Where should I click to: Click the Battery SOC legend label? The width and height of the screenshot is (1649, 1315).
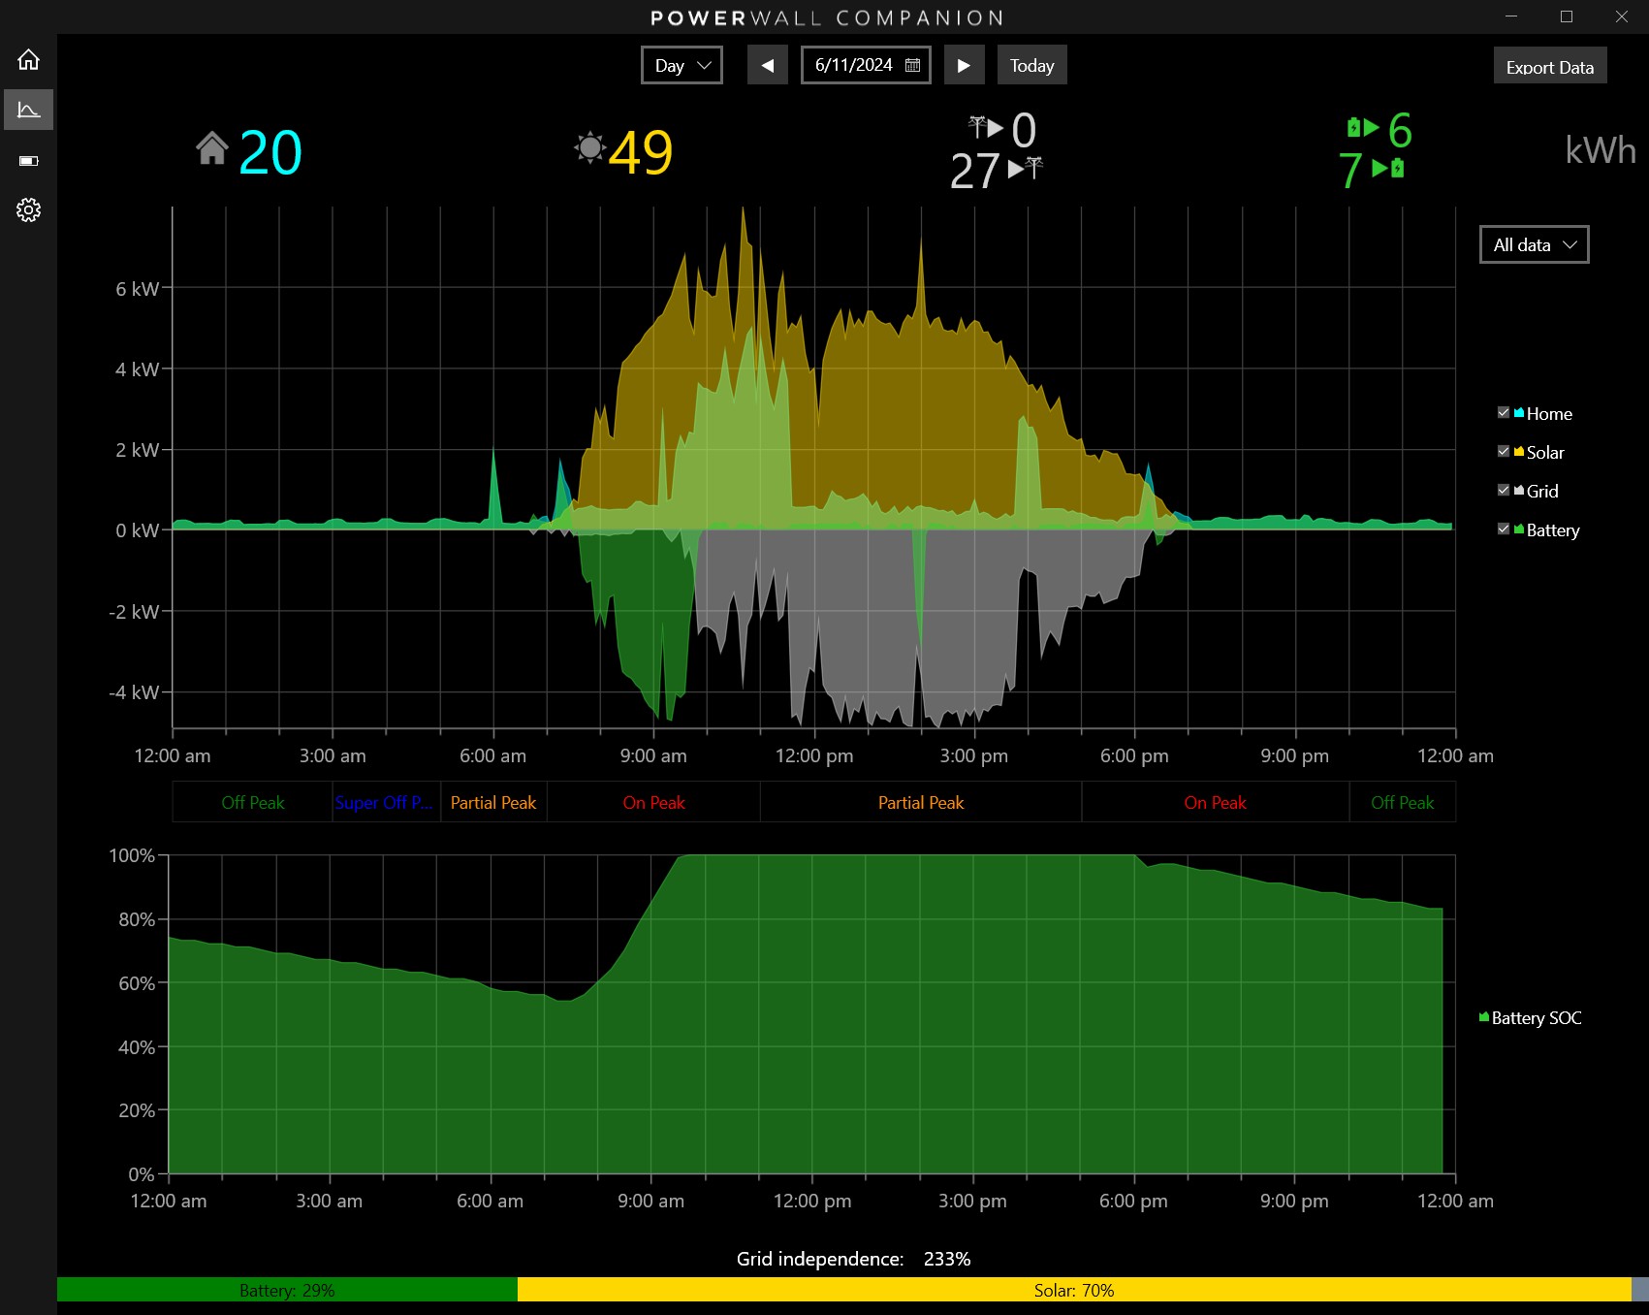pyautogui.click(x=1537, y=1017)
